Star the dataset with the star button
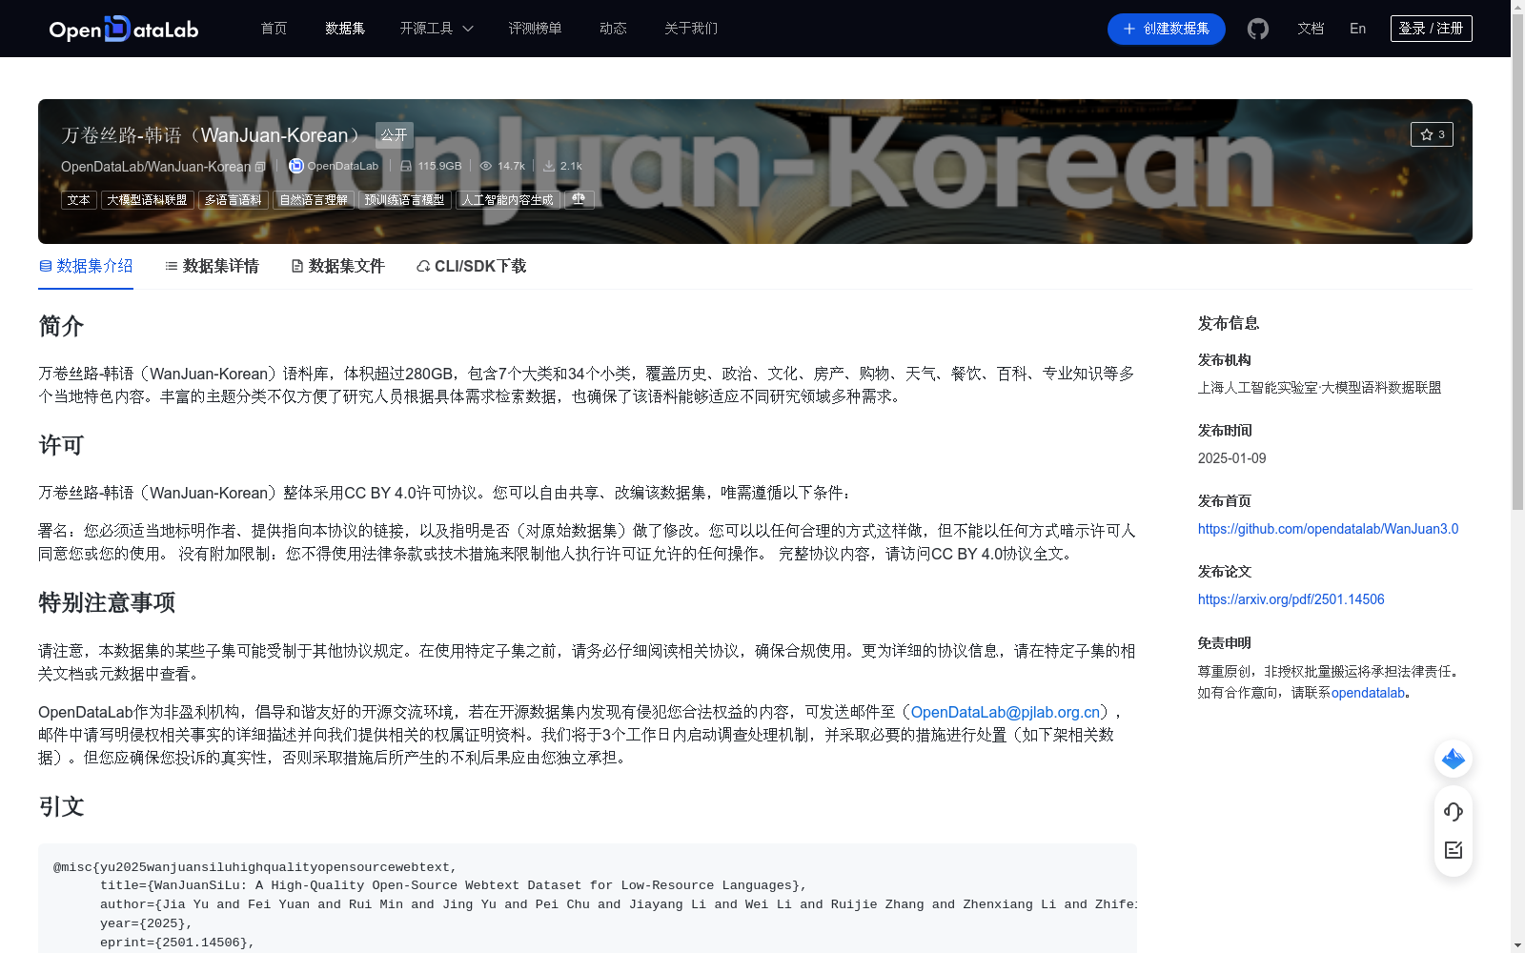Screen dimensions: 1525x953 pos(1432,134)
